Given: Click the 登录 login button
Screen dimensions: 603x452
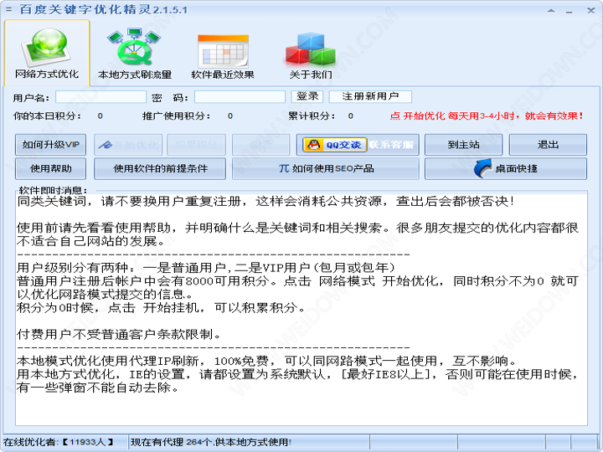Looking at the screenshot, I should (x=307, y=96).
